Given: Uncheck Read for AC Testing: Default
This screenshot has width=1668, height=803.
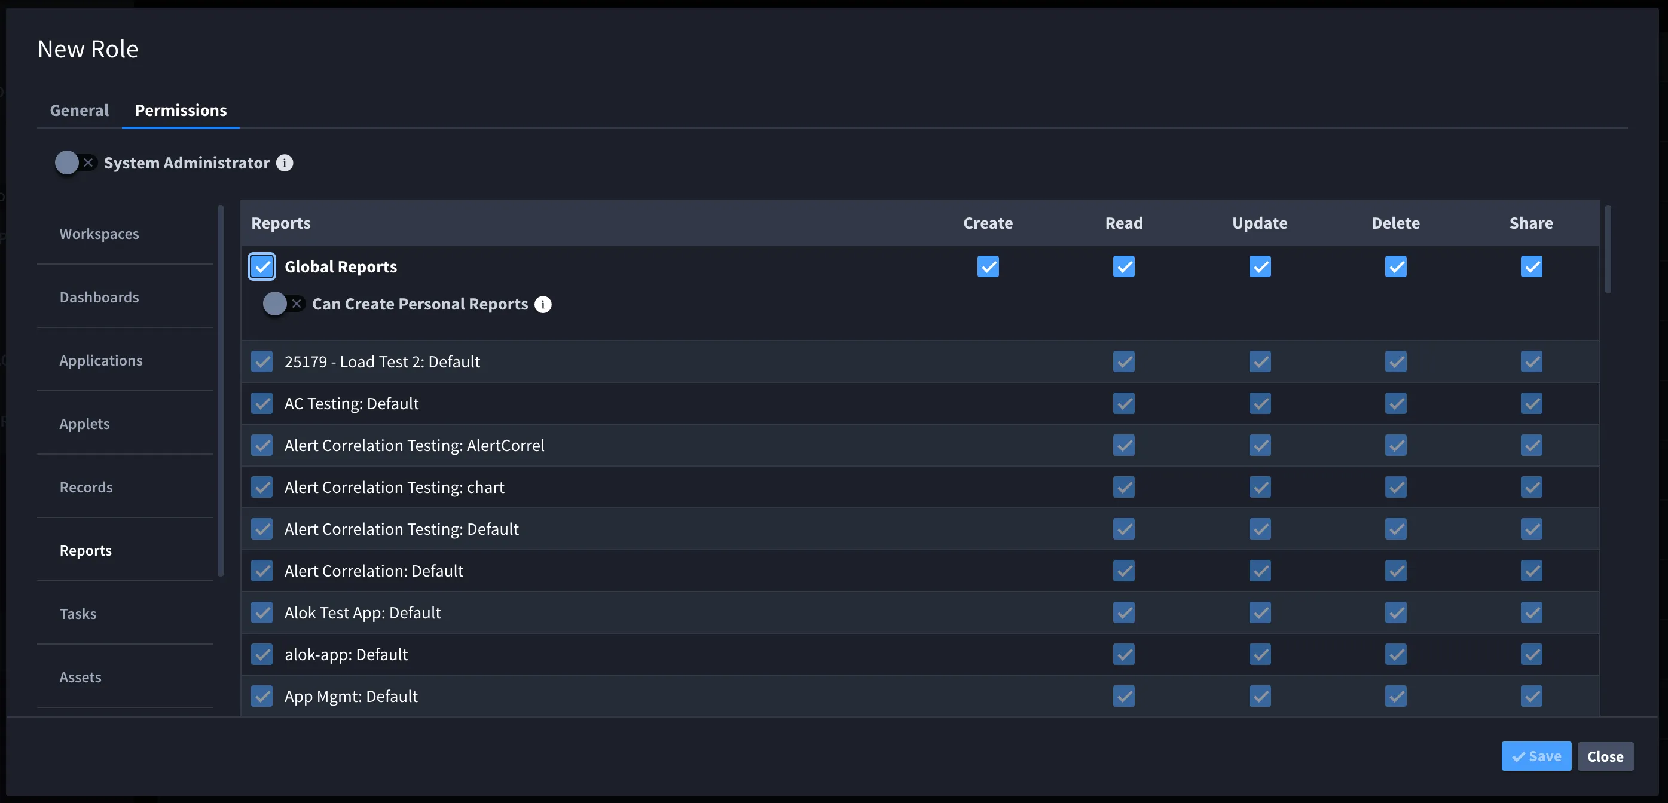Looking at the screenshot, I should pos(1123,404).
